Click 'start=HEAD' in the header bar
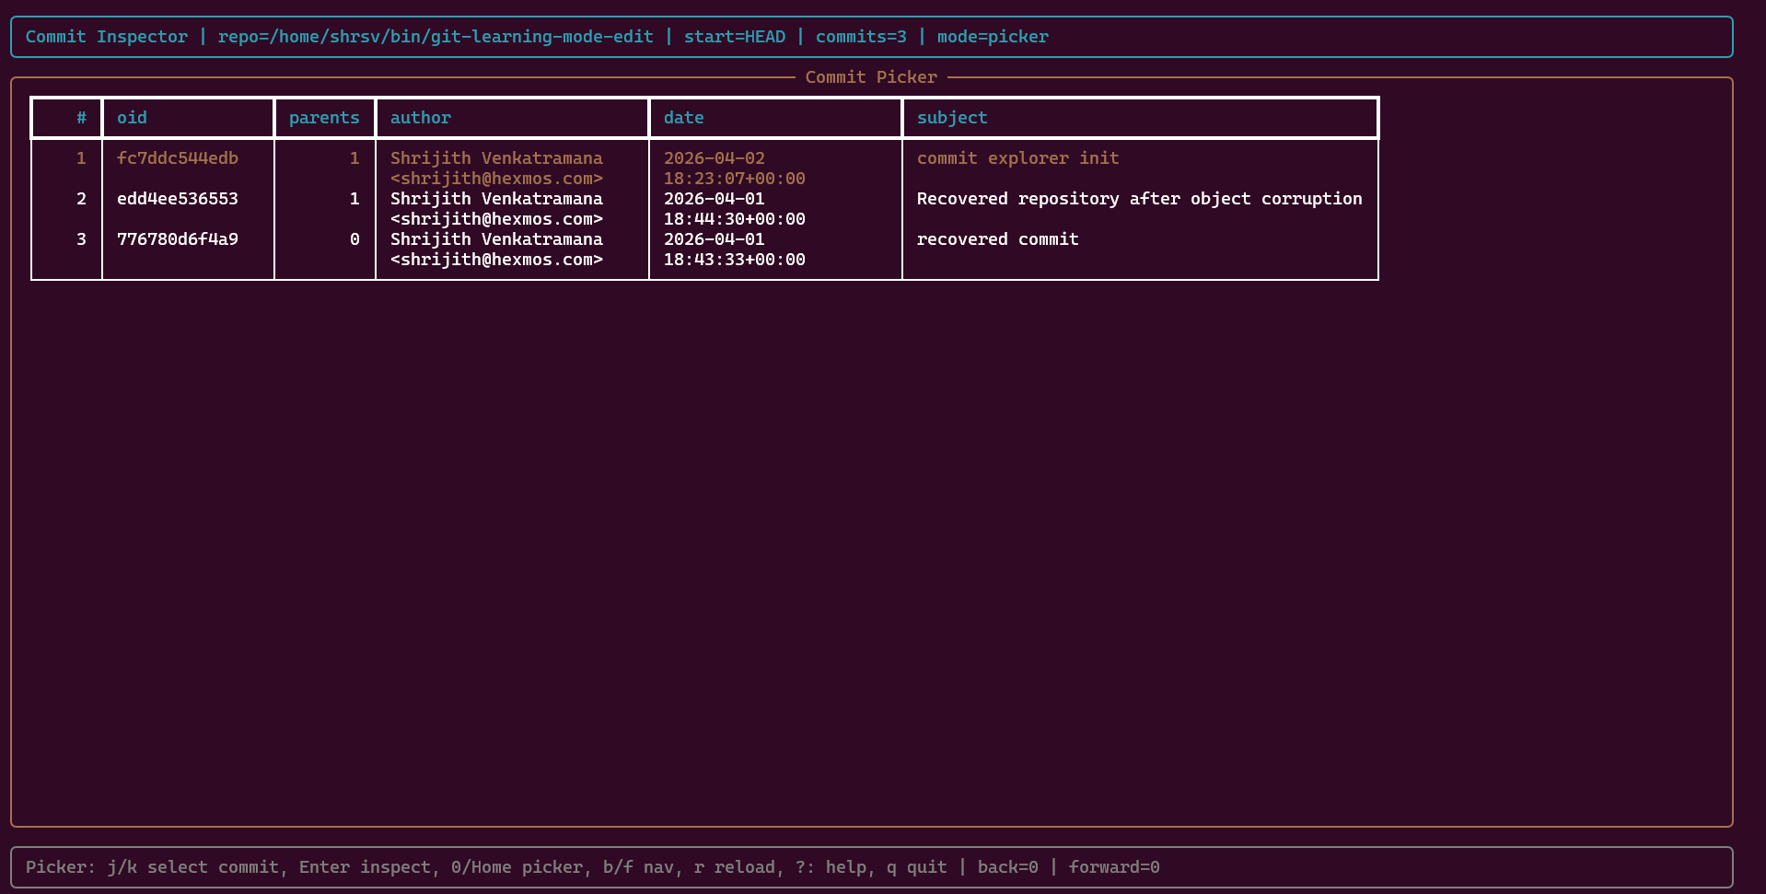1766x894 pixels. [735, 37]
